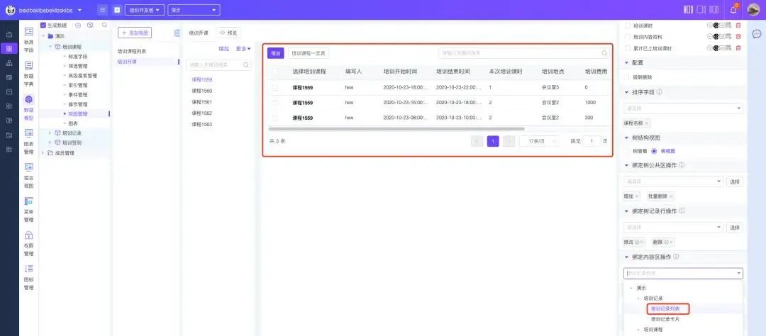
Task: Open the 排序字段 select box
Action: click(684, 108)
